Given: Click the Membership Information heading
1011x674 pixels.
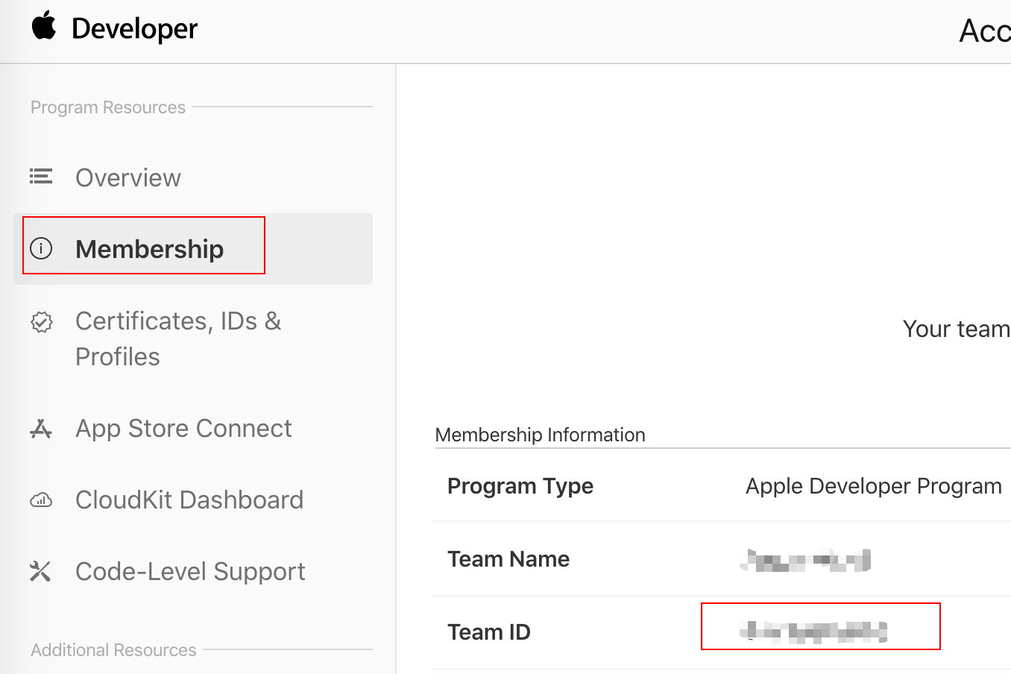Looking at the screenshot, I should (x=540, y=435).
